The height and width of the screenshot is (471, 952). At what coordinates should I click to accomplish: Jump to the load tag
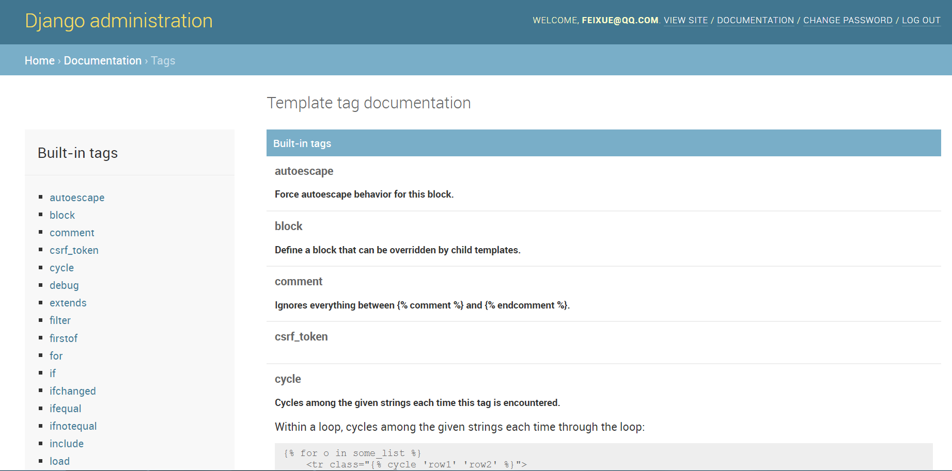click(59, 461)
